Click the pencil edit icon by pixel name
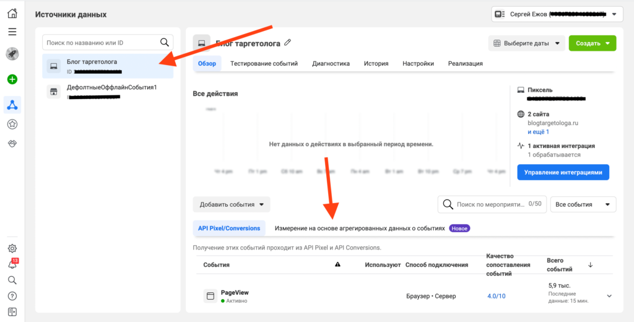 (287, 43)
